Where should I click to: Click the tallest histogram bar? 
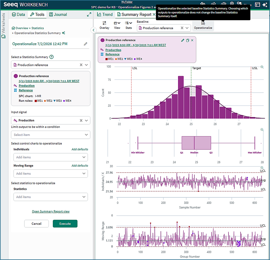(181, 97)
